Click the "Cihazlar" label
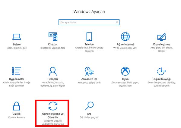Image resolution: width=181 pixels, height=128 pixels. [53, 44]
